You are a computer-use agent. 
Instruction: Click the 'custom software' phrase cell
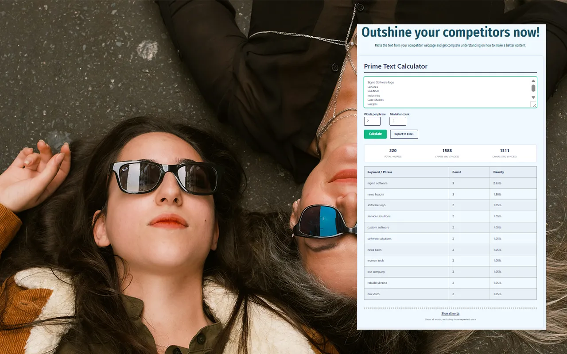click(378, 227)
